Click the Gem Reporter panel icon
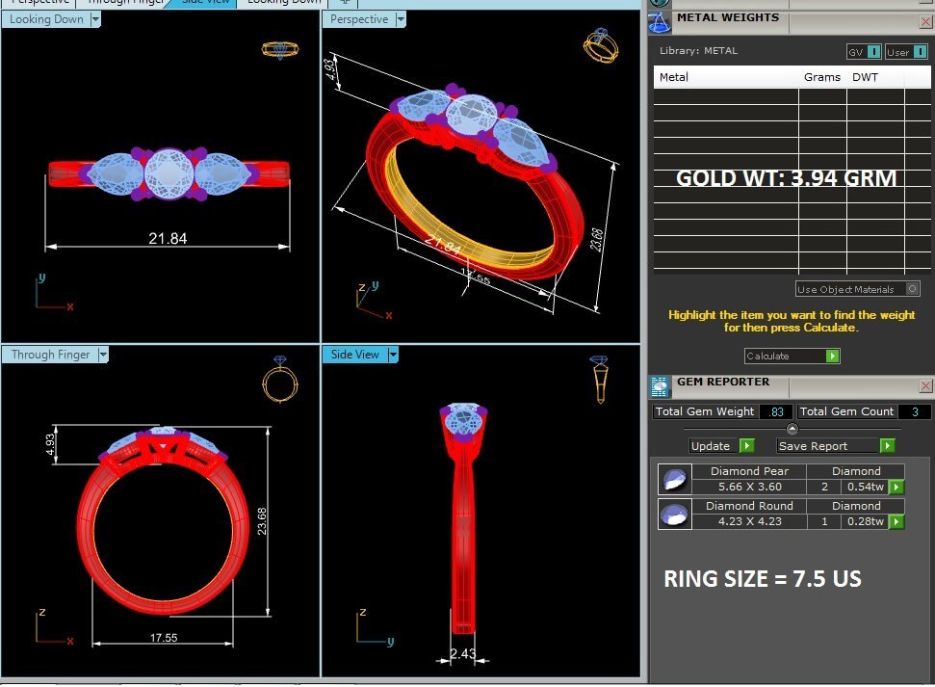 (x=660, y=386)
